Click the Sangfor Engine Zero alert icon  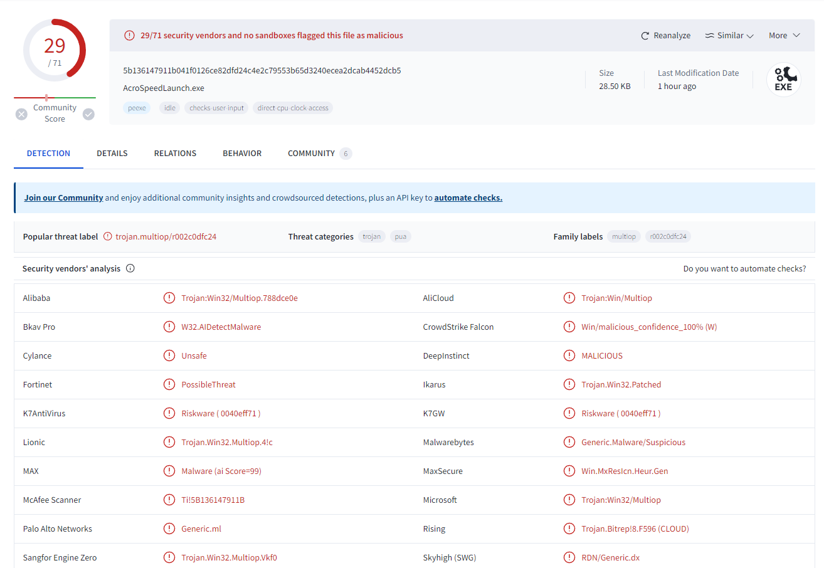coord(169,557)
